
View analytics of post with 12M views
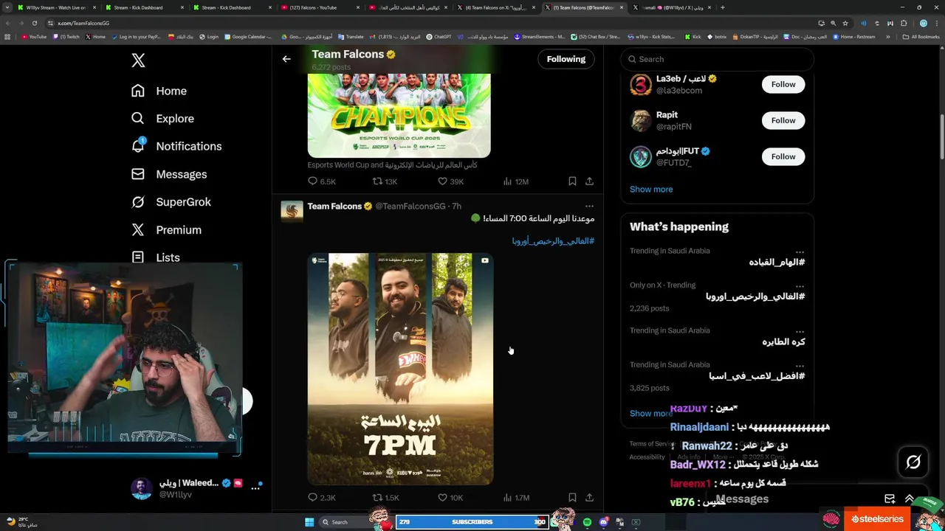coord(507,181)
